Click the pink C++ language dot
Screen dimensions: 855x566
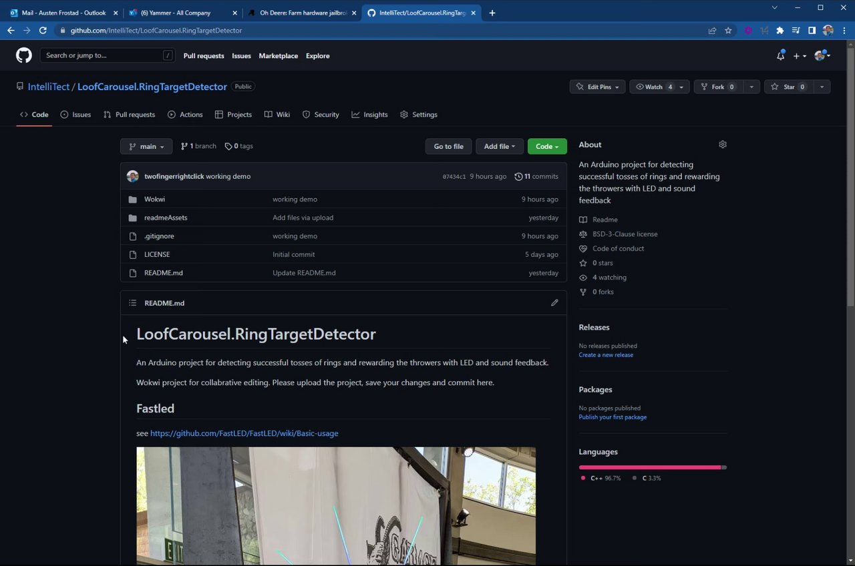pos(583,478)
